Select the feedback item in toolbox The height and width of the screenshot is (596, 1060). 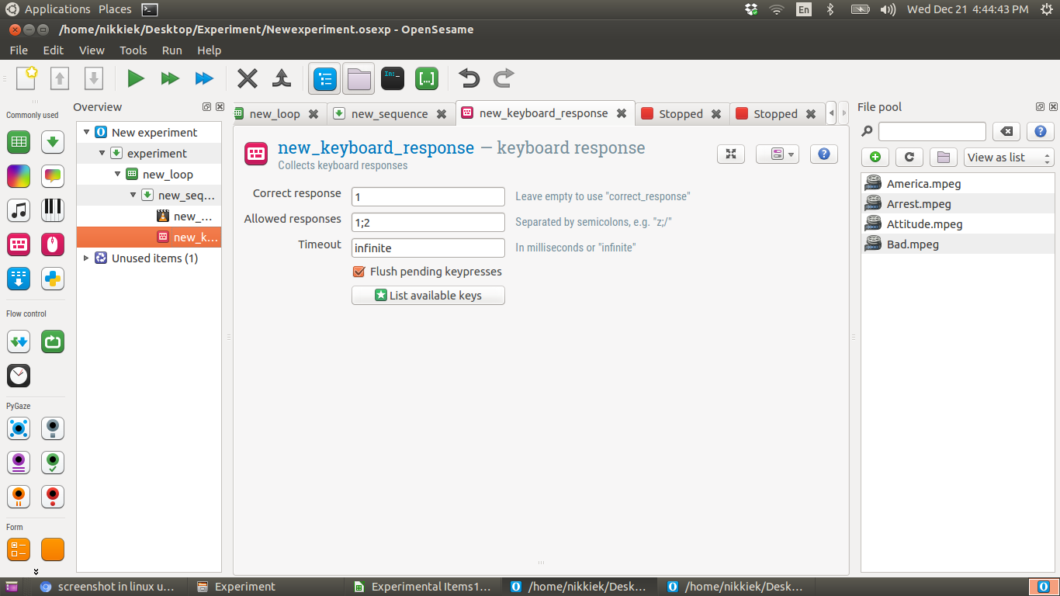pyautogui.click(x=53, y=176)
